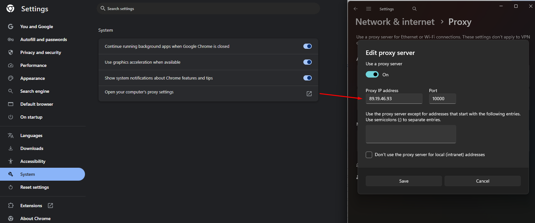Click the key icon for Autofill and passwords
Screen dimensions: 535x223
11,39
